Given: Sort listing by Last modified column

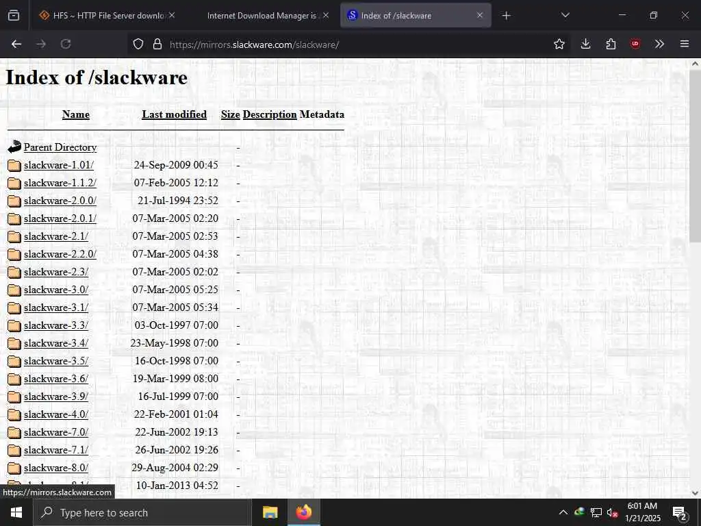Looking at the screenshot, I should [x=175, y=114].
